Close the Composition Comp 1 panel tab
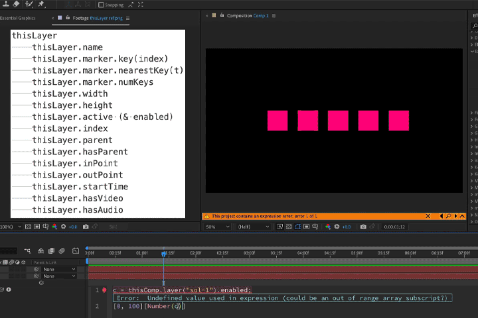478x318 pixels. pyautogui.click(x=207, y=15)
